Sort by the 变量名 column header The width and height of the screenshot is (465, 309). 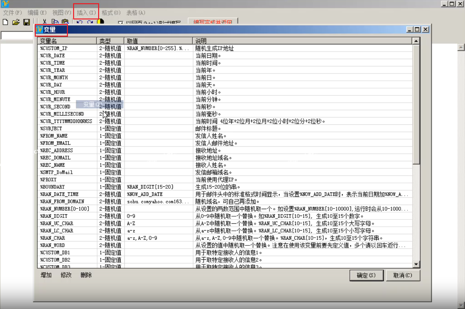click(x=67, y=41)
